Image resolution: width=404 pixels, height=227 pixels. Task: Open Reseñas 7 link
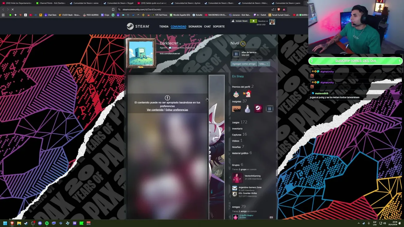click(x=238, y=147)
